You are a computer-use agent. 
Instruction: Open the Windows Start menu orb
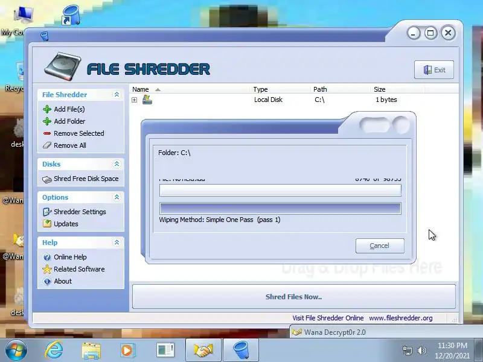[x=16, y=351]
